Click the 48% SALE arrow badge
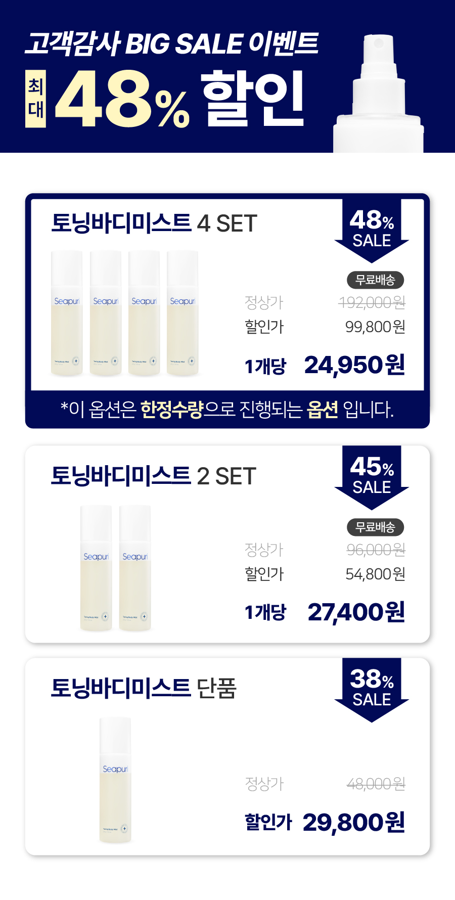This screenshot has height=900, width=455. tap(372, 231)
